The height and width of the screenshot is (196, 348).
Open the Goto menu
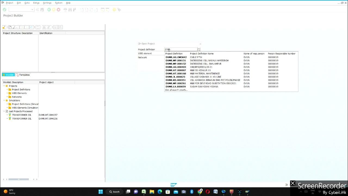27,3
